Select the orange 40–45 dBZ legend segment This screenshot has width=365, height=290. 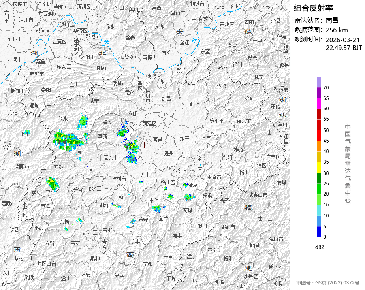click(319, 146)
